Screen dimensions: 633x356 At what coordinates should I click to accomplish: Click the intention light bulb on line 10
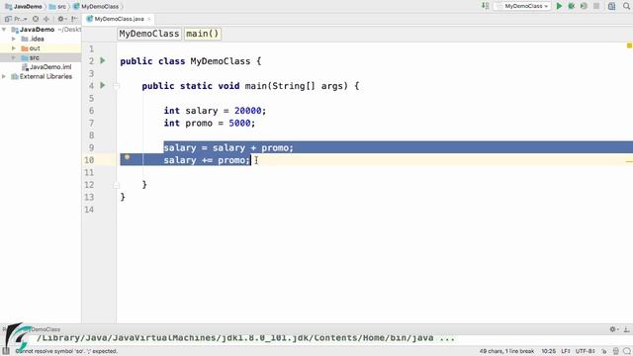click(x=128, y=157)
